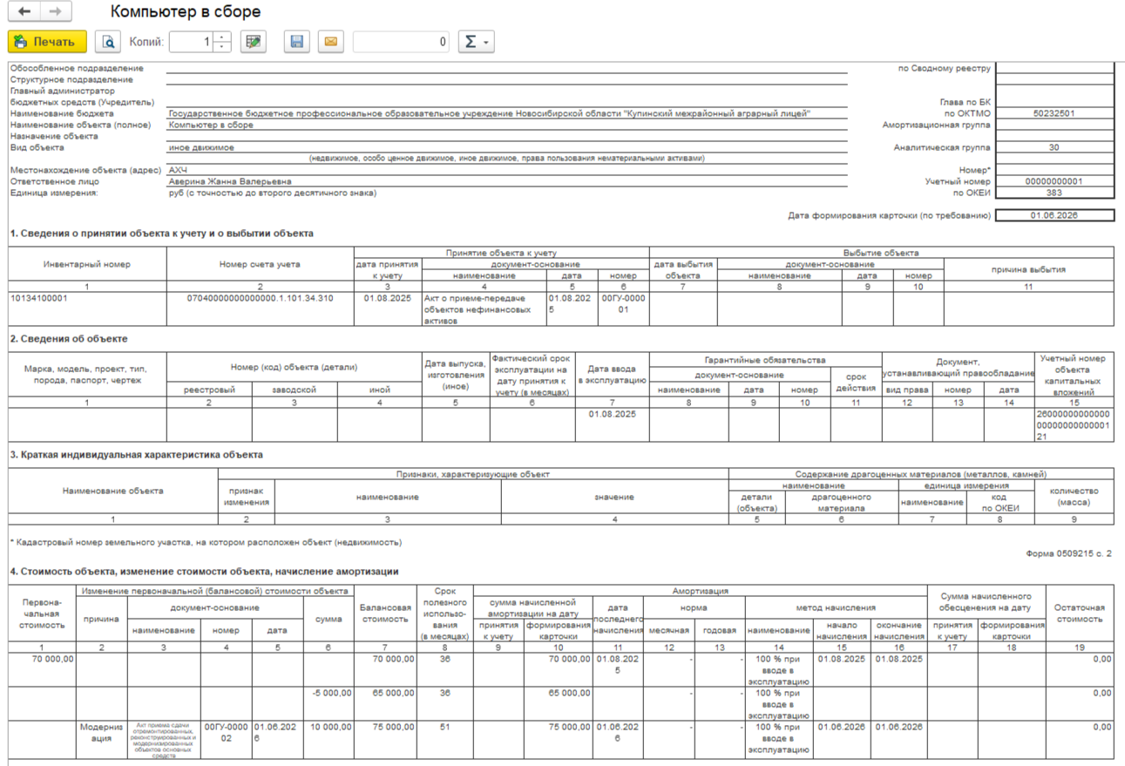Screen dimensions: 1125x766
Task: Click the yellow Печать button
Action: pyautogui.click(x=47, y=41)
